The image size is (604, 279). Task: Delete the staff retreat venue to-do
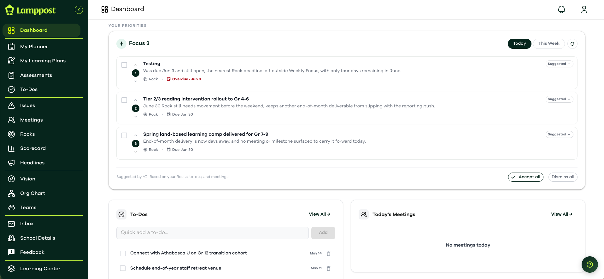point(328,268)
